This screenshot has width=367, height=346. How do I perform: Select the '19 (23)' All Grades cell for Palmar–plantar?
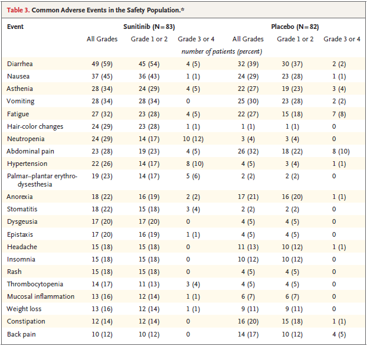102,176
